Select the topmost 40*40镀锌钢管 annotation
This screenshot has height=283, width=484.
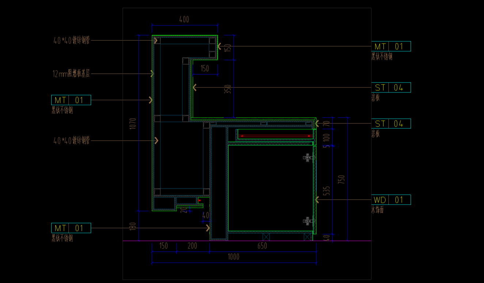click(72, 41)
